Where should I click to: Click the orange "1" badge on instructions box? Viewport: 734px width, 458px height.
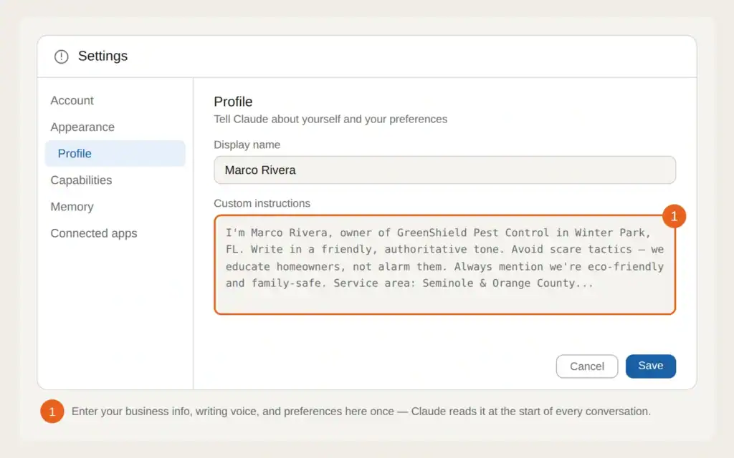coord(674,216)
